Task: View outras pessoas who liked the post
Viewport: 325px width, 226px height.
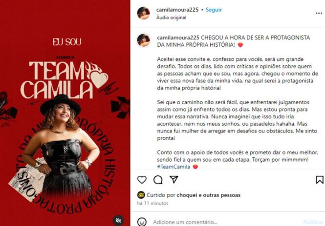Action: pos(221,195)
